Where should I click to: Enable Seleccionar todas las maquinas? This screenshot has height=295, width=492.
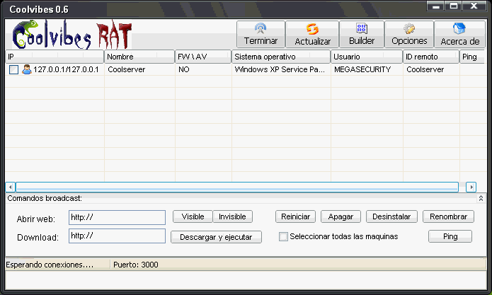(x=283, y=237)
